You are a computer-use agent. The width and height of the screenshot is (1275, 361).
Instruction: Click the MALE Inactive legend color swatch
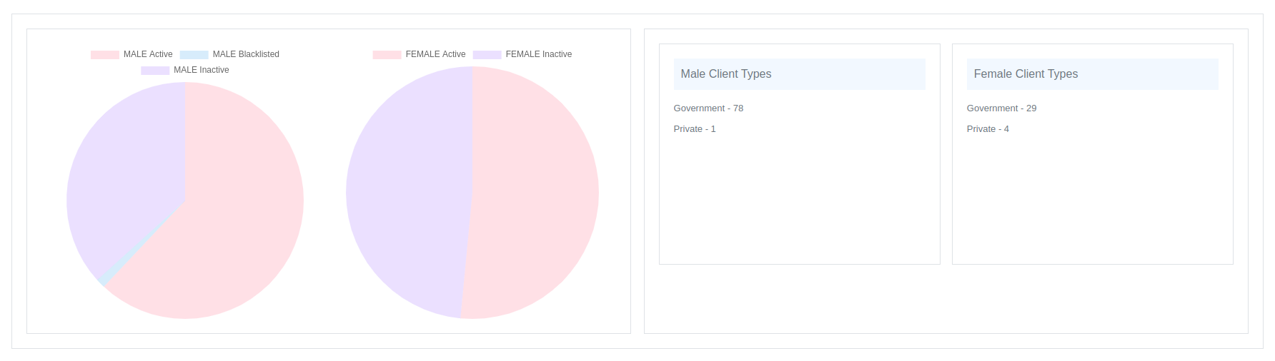point(155,71)
